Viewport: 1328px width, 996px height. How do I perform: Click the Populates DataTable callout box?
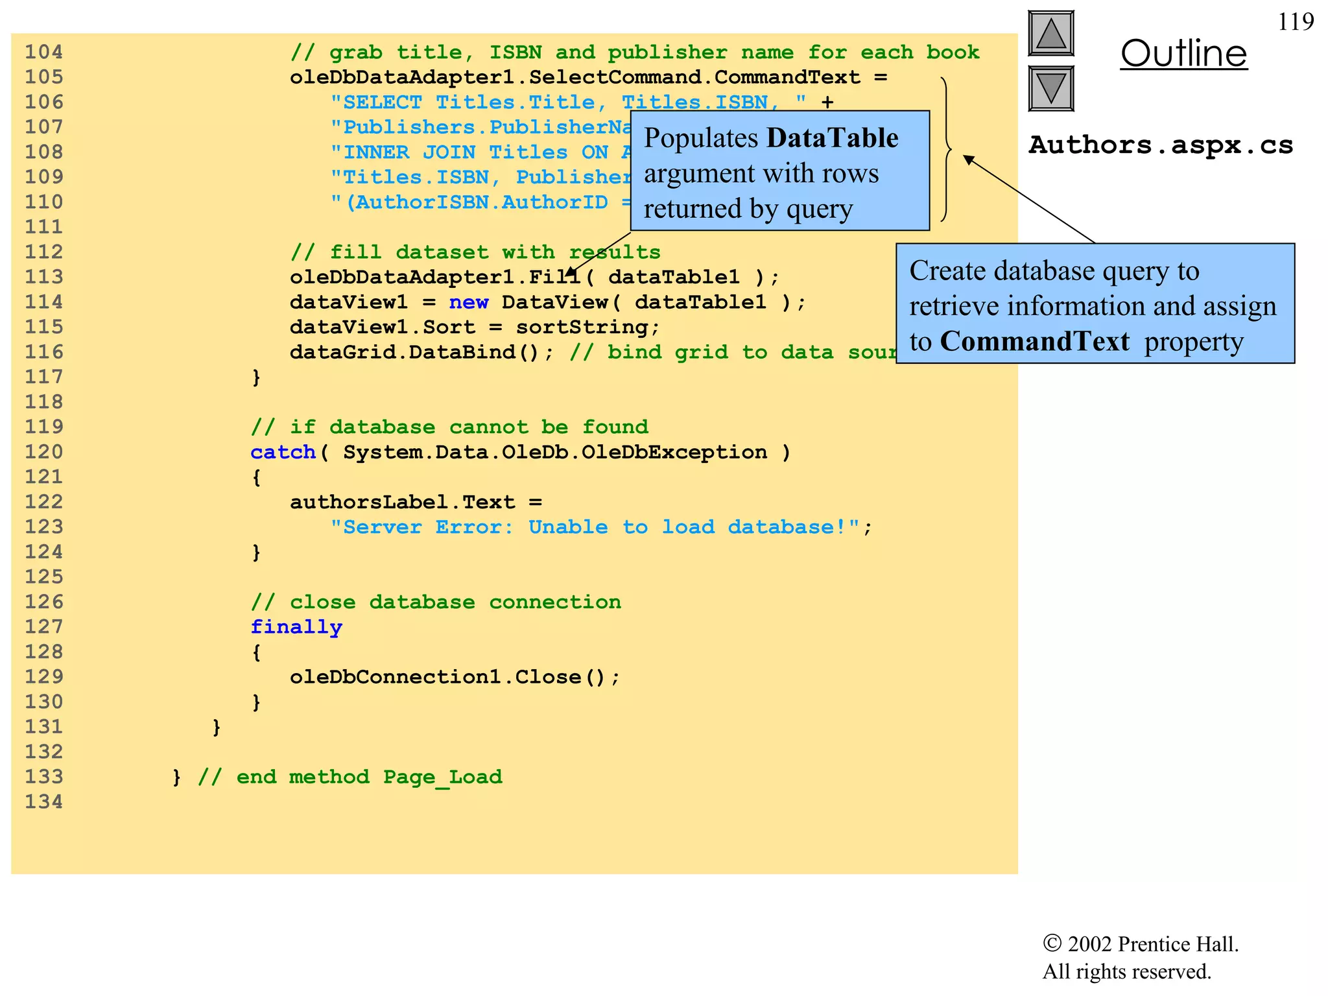(x=779, y=171)
